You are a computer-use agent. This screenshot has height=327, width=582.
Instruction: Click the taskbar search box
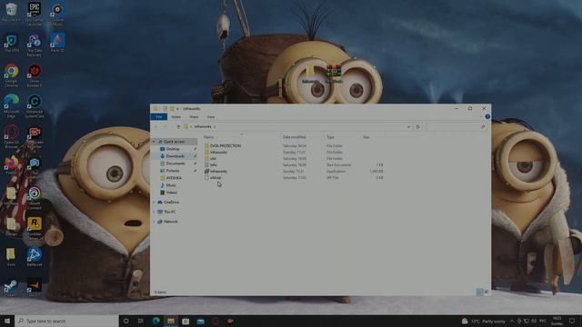click(x=66, y=321)
